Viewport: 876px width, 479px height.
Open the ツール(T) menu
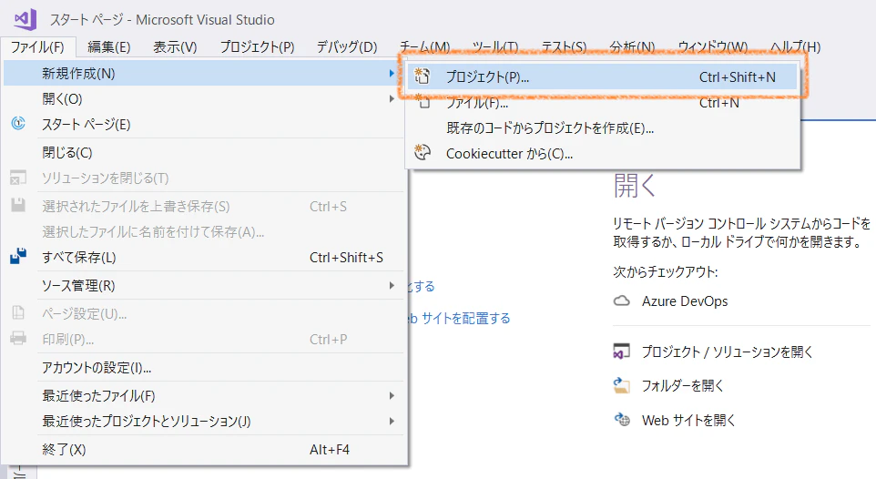495,47
